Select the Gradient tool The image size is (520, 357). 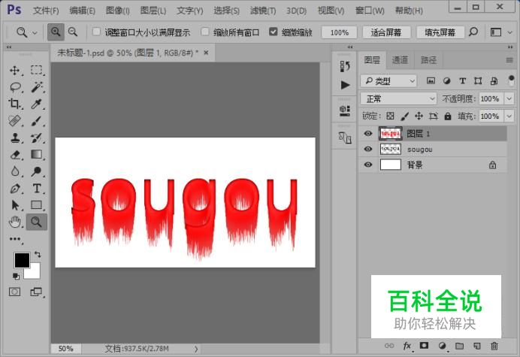point(36,155)
